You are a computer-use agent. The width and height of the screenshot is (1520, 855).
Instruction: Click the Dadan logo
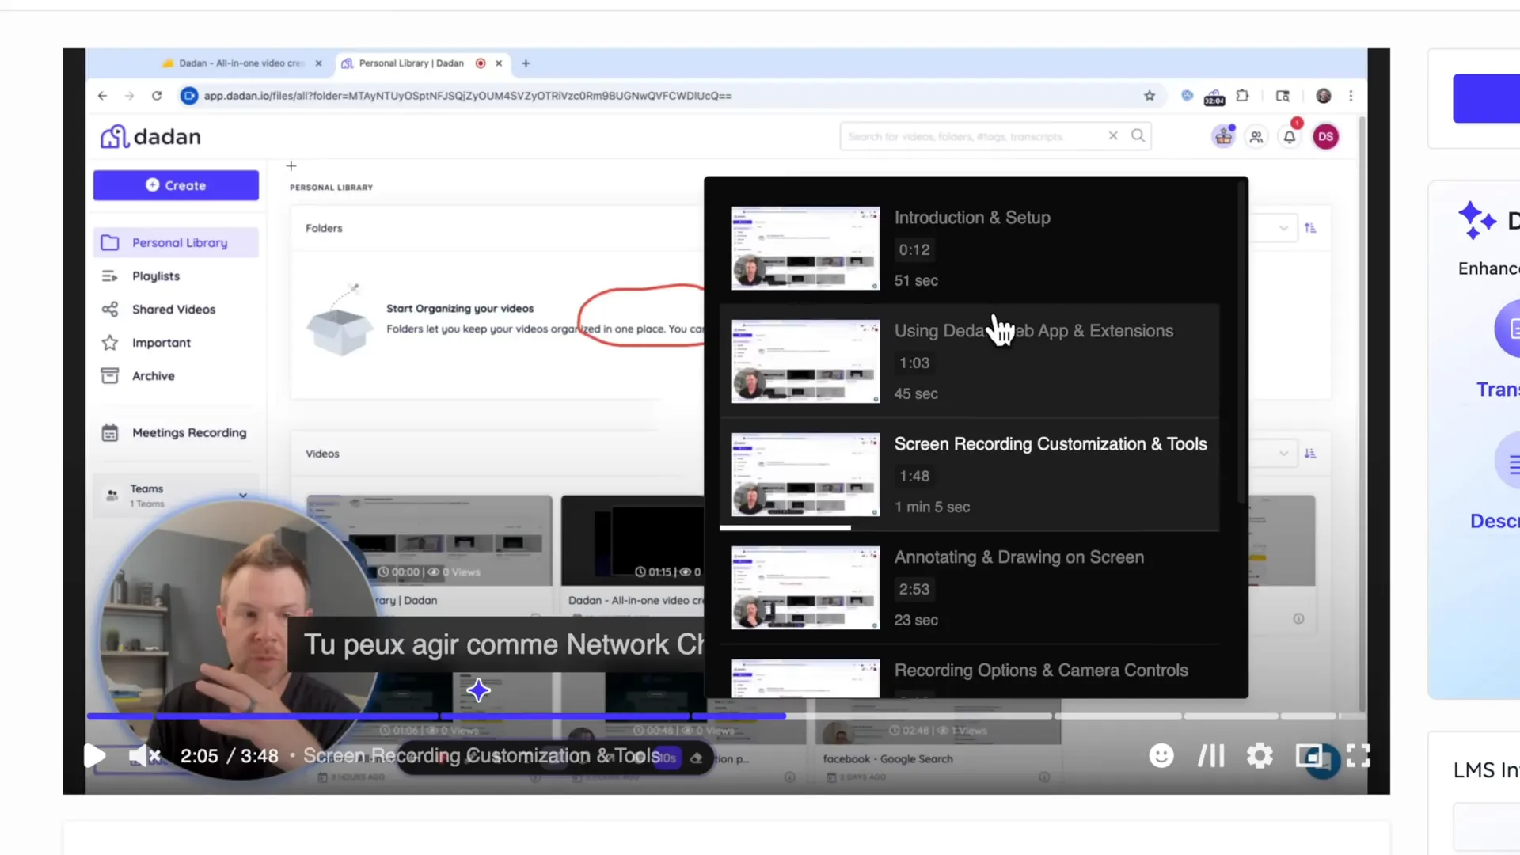tap(150, 136)
